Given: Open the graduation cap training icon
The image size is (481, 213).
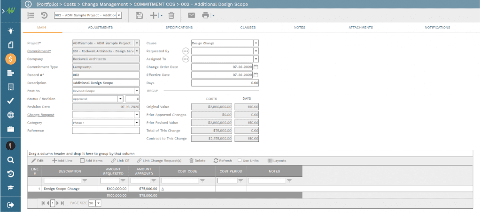Looking at the screenshot, I should (10, 188).
